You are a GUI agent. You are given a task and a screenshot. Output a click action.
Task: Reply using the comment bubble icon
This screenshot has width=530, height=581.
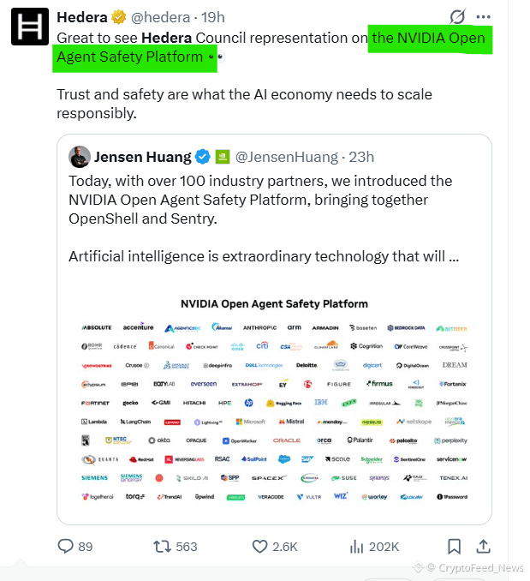(66, 546)
